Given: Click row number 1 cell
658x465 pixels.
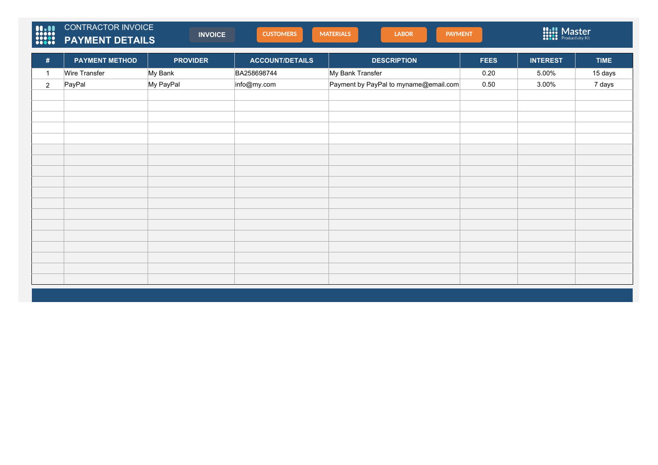Looking at the screenshot, I should tap(48, 74).
